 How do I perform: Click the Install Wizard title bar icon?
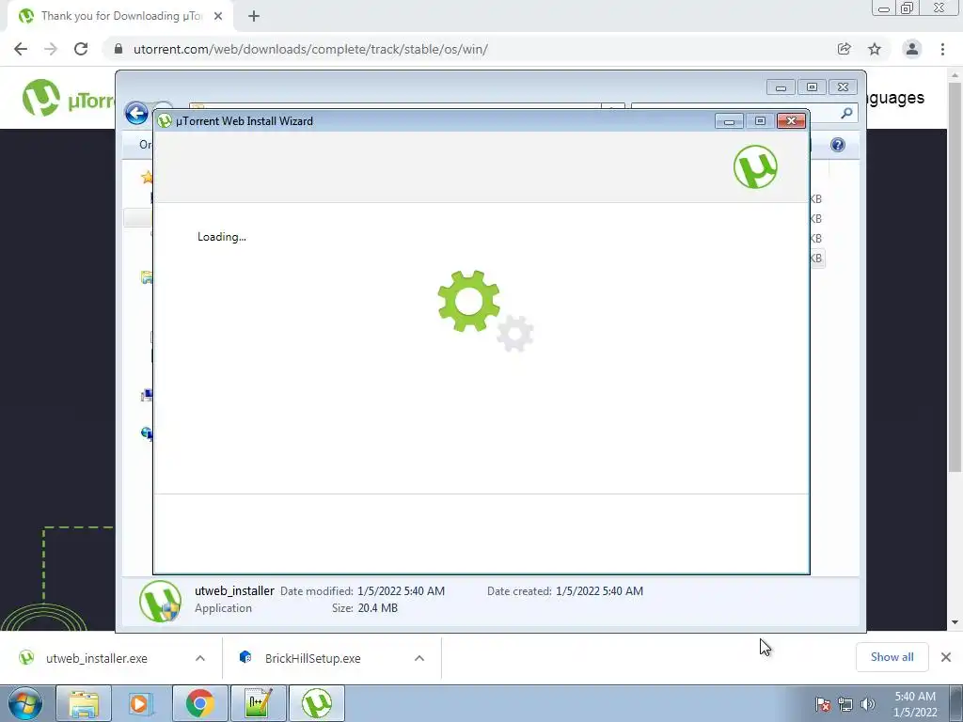pos(164,121)
